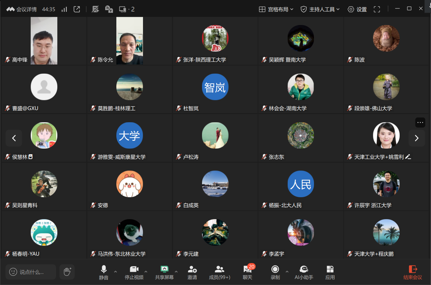Open the 聊天 chat with 20 unread
Image resolution: width=431 pixels, height=285 pixels.
click(x=248, y=272)
